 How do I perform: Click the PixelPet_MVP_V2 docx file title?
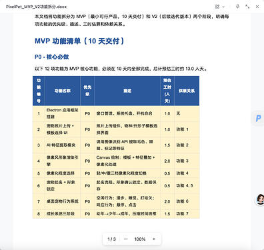(36, 7)
